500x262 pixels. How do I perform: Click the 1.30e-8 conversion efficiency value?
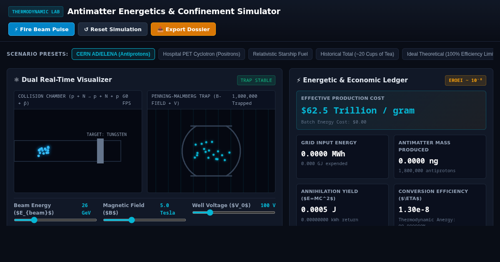[414, 210]
